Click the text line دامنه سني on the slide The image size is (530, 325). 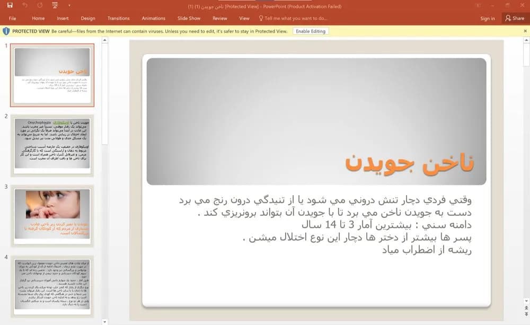(x=386, y=225)
